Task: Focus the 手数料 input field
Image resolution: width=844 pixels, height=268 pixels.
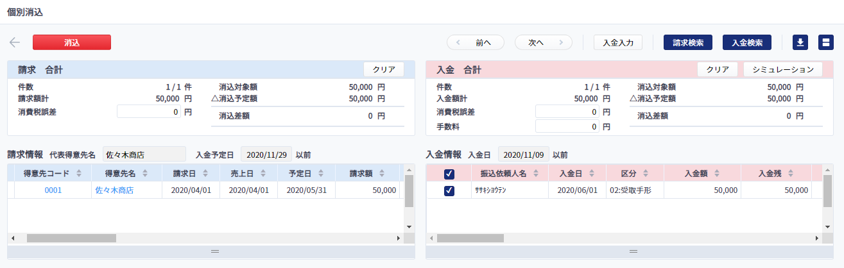Action: pyautogui.click(x=567, y=126)
